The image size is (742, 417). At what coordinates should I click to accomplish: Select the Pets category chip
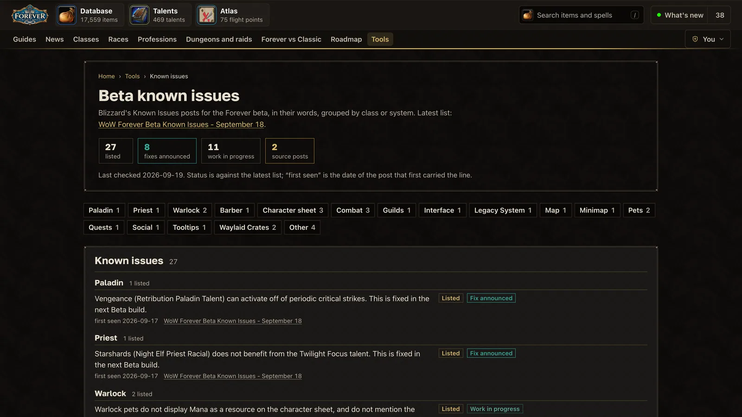pyautogui.click(x=639, y=210)
